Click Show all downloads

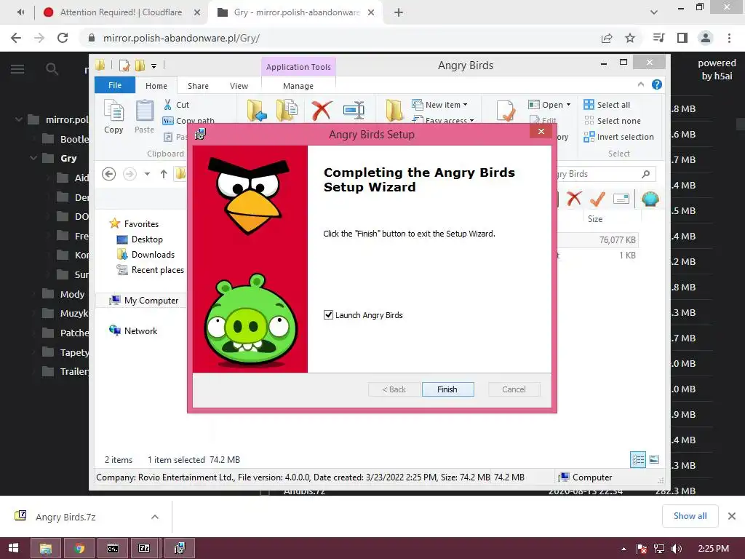690,516
